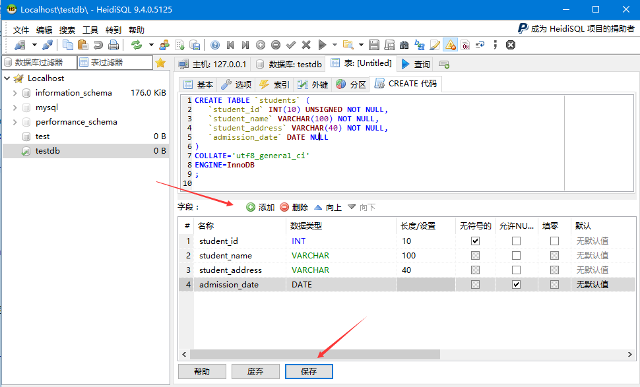Click the red delete column icon
Viewport: 640px width, 387px height.
[x=284, y=207]
